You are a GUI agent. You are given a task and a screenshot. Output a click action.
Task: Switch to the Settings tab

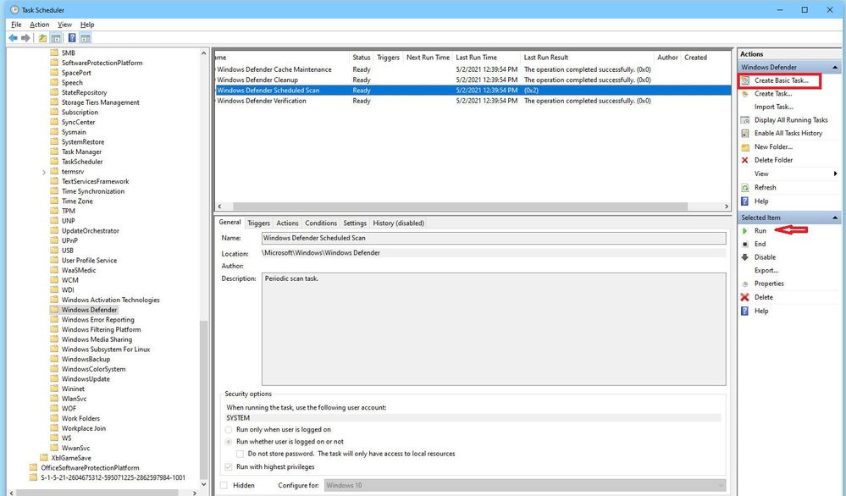click(x=355, y=223)
